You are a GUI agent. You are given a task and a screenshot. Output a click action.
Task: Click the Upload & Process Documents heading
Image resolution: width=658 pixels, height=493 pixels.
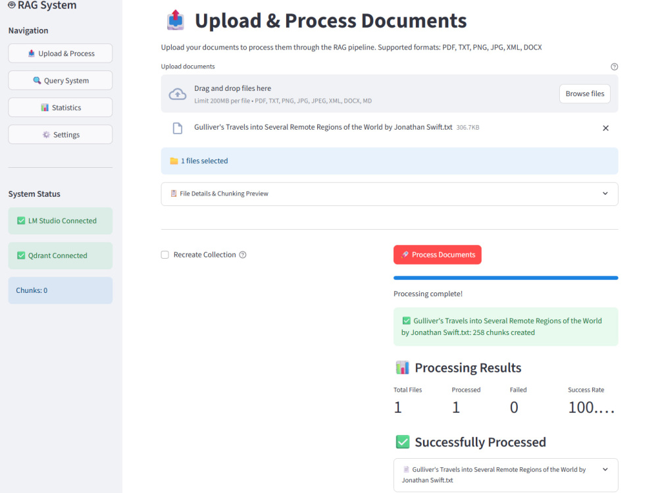click(331, 20)
